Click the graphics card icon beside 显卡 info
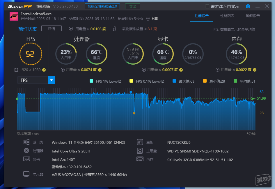This screenshot has height=189, width=275. pos(26,159)
